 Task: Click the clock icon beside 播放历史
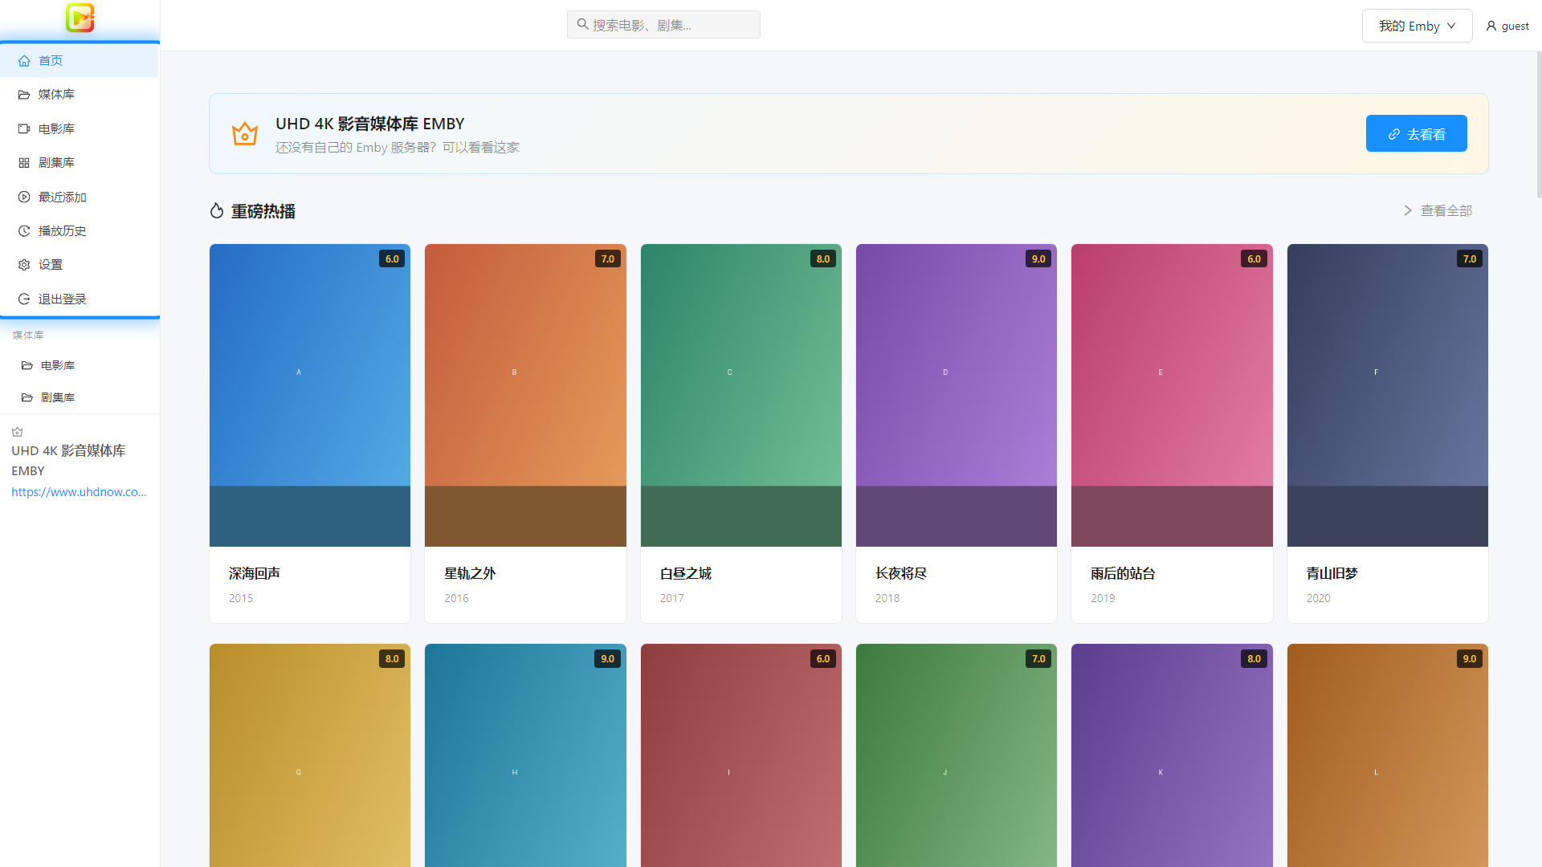pos(24,231)
